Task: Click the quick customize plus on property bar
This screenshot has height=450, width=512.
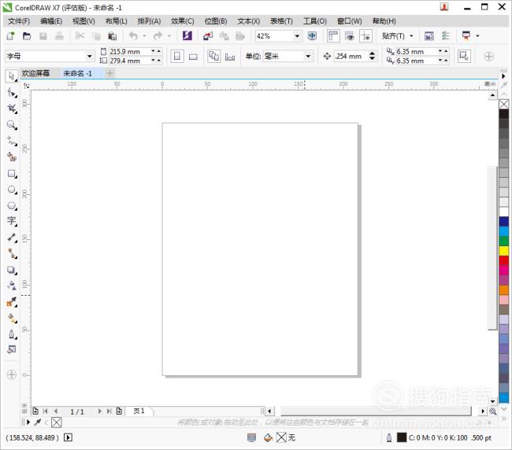Action: (x=488, y=57)
